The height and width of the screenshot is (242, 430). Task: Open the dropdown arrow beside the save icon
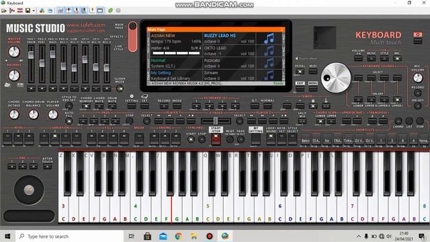point(34,11)
